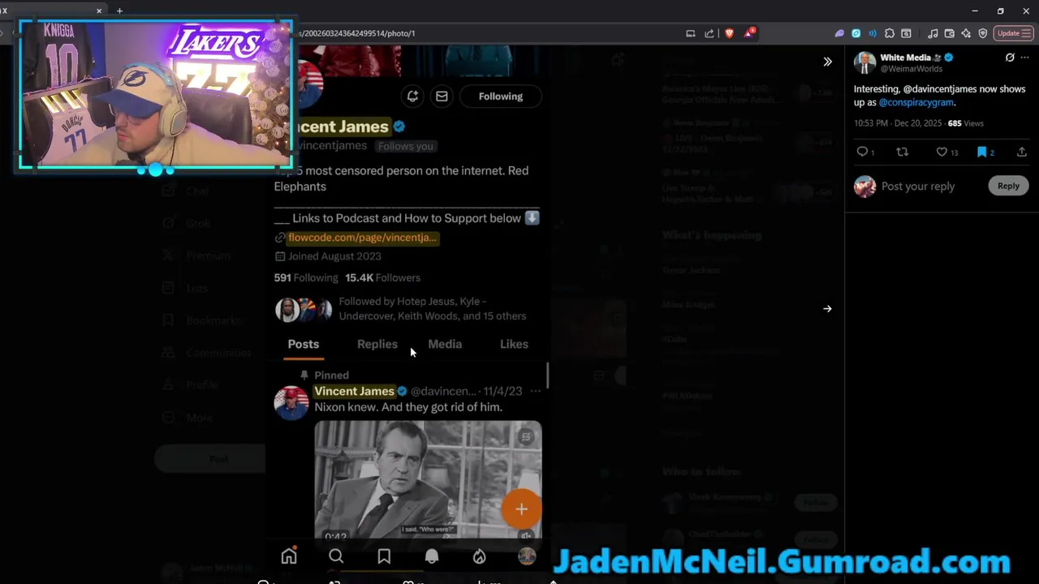Viewport: 1039px width, 584px height.
Task: Open the more options menu on White Media tweet
Action: [x=1026, y=58]
